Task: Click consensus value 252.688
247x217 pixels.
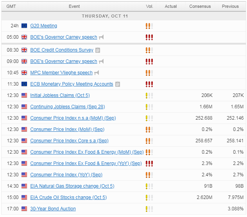Action: coord(204,118)
